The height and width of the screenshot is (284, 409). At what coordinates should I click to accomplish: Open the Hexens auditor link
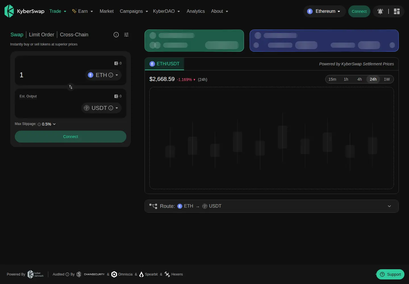tap(174, 274)
